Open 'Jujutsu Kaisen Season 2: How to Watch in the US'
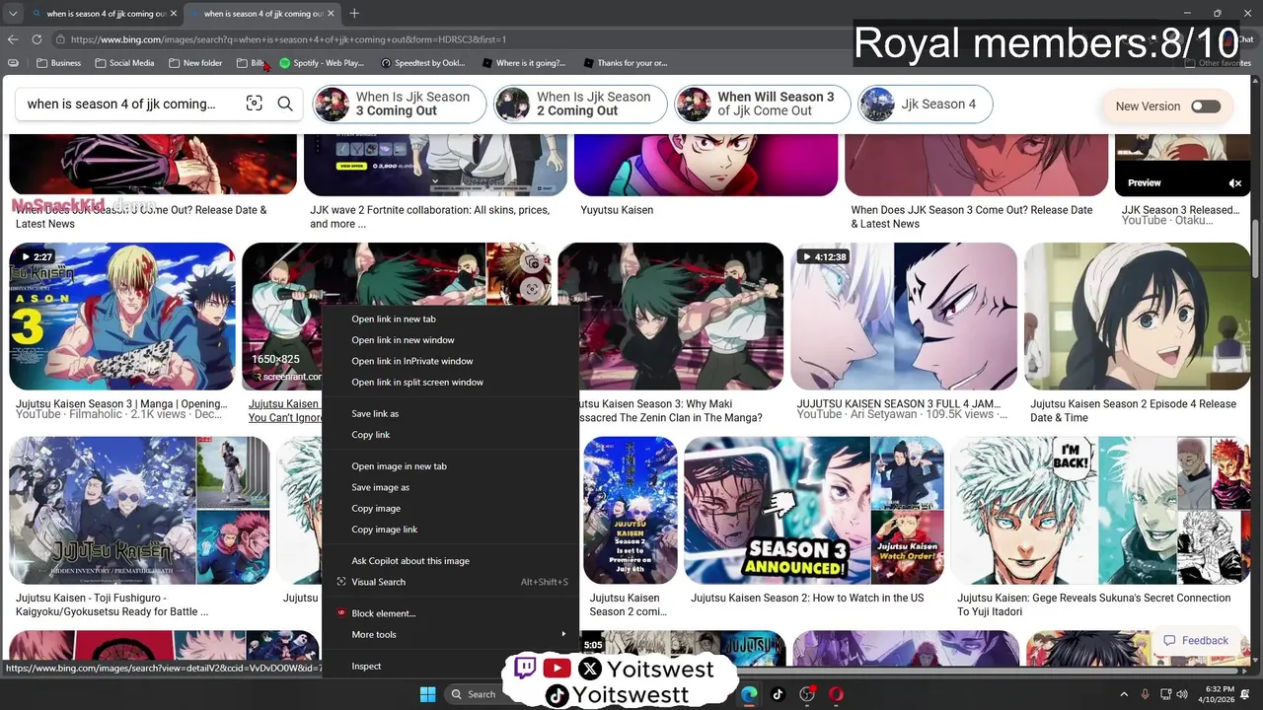Screen dimensions: 1263x710 [814, 511]
